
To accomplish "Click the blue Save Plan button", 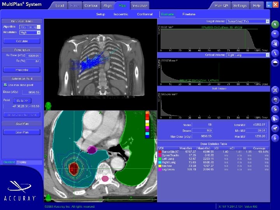I will (x=22, y=132).
